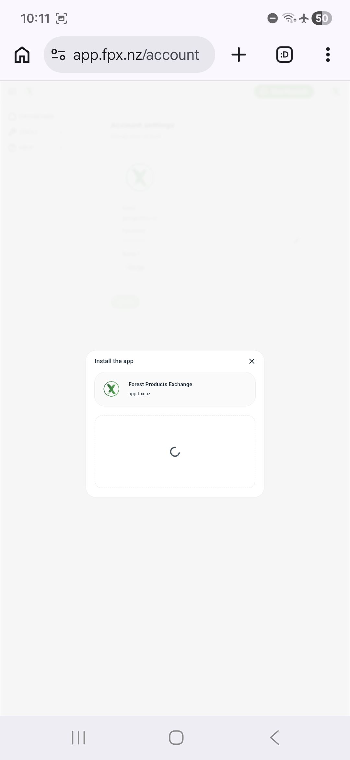350x760 pixels.
Task: Tap the Android home navigation button
Action: point(176,738)
